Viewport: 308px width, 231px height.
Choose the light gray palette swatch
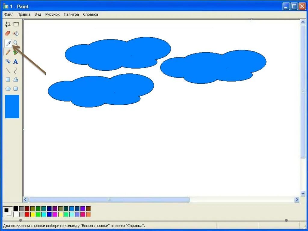point(21,214)
